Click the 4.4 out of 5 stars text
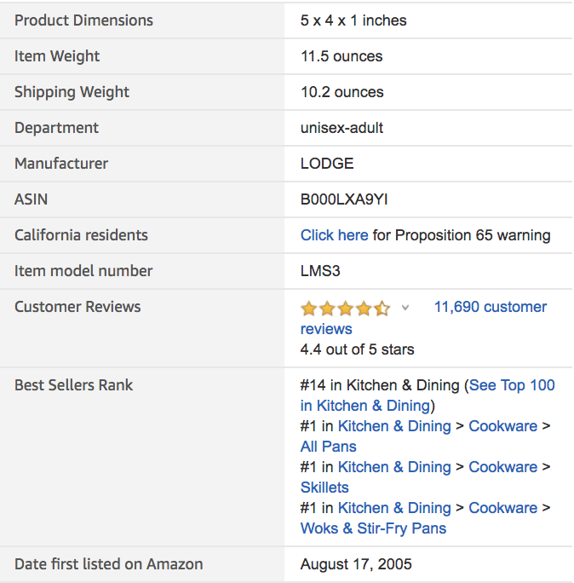The width and height of the screenshot is (574, 583). pos(357,349)
